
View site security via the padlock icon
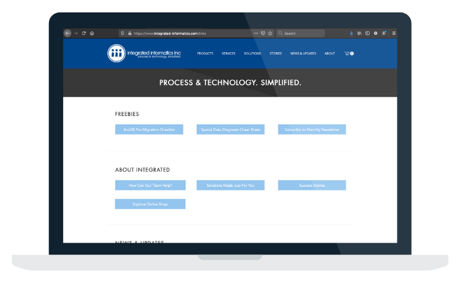click(x=130, y=34)
